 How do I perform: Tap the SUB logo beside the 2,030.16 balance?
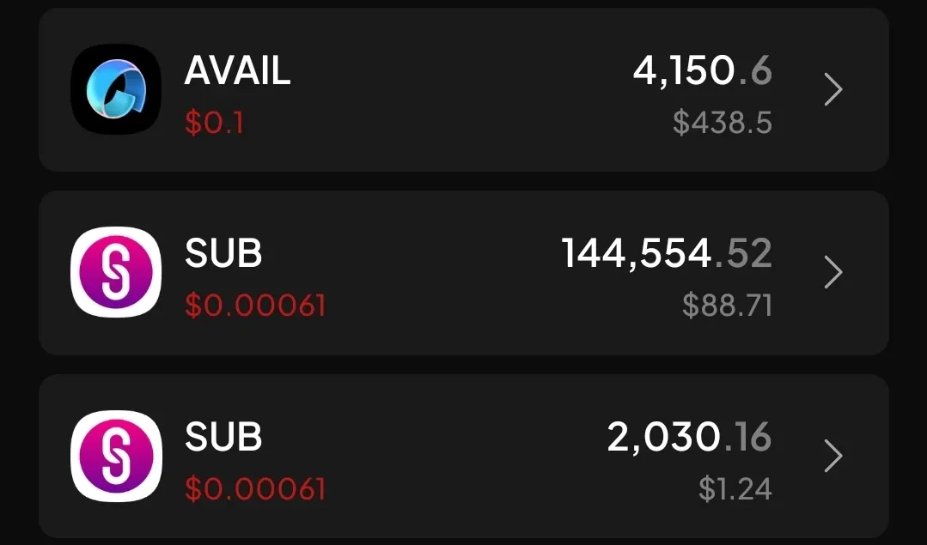[116, 456]
